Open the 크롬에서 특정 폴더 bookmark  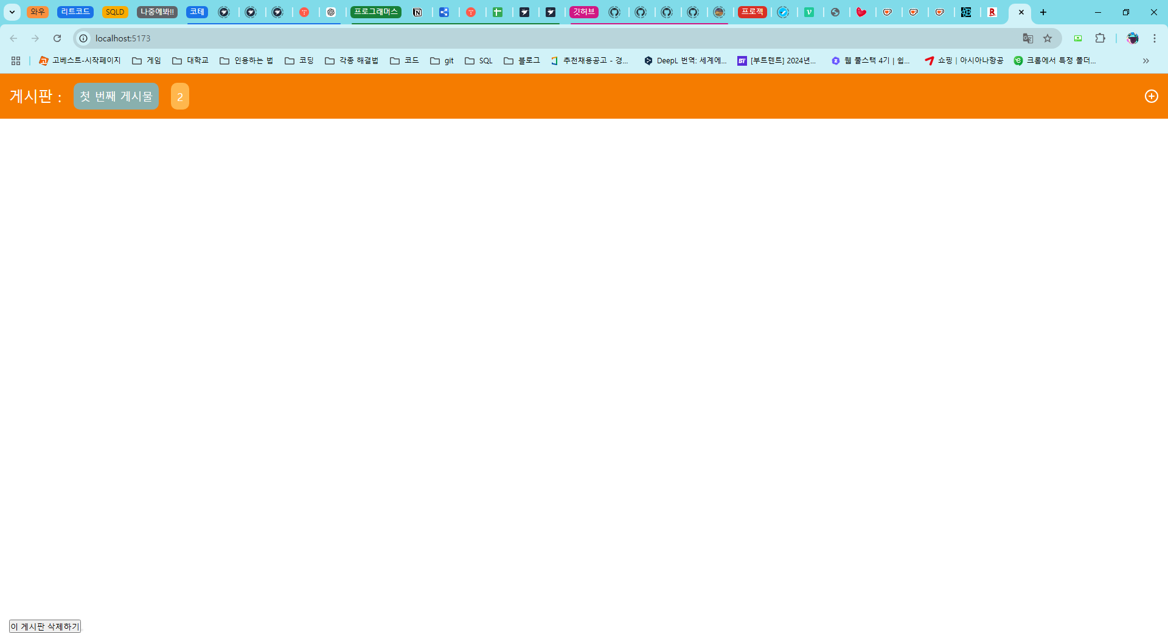click(x=1055, y=61)
